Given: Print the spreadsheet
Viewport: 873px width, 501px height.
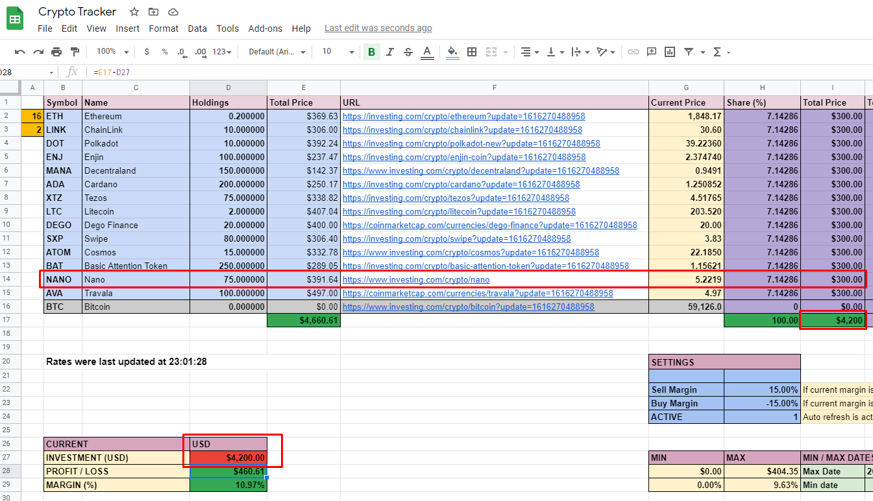Looking at the screenshot, I should [x=56, y=52].
